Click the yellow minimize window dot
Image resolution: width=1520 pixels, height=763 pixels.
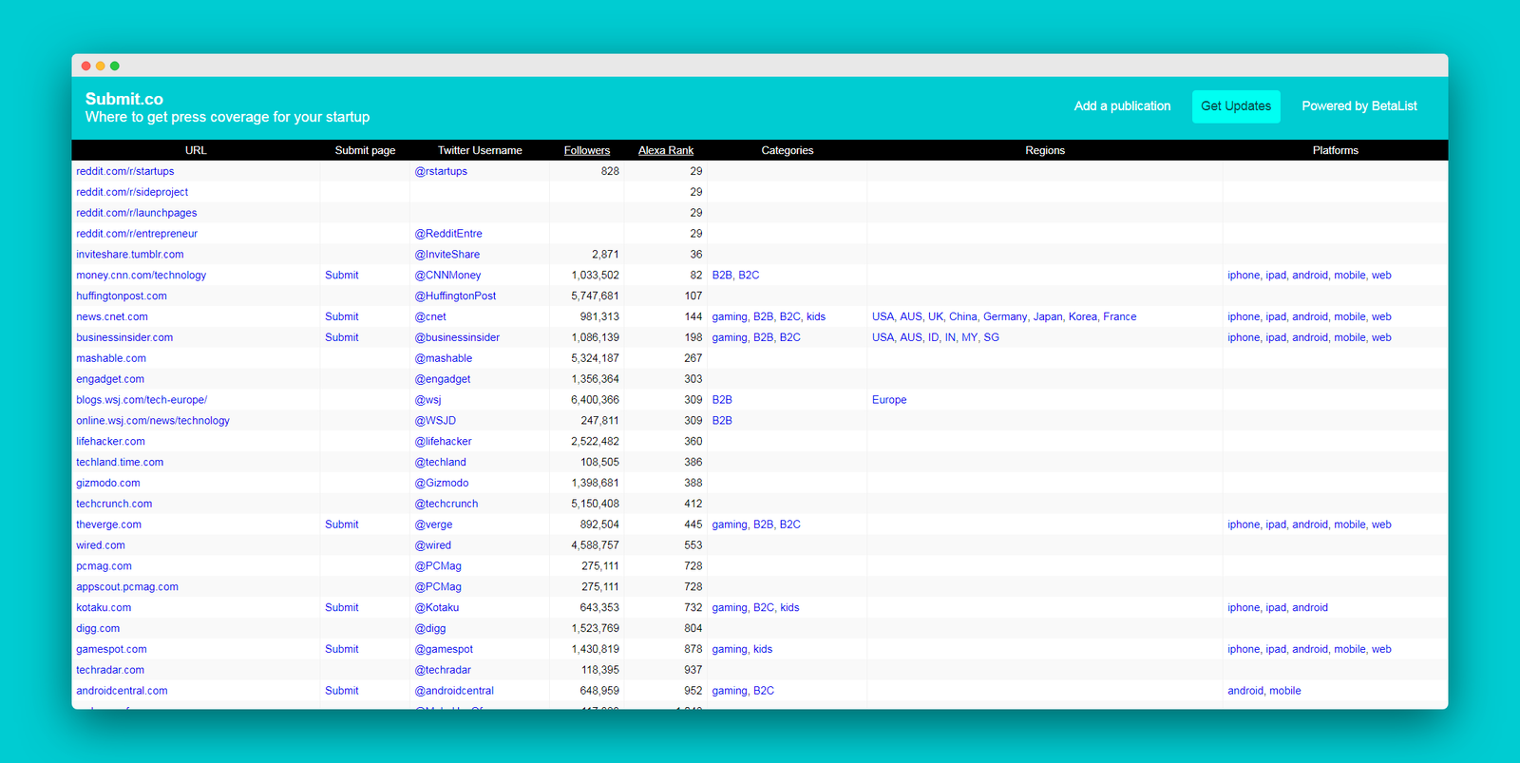101,66
